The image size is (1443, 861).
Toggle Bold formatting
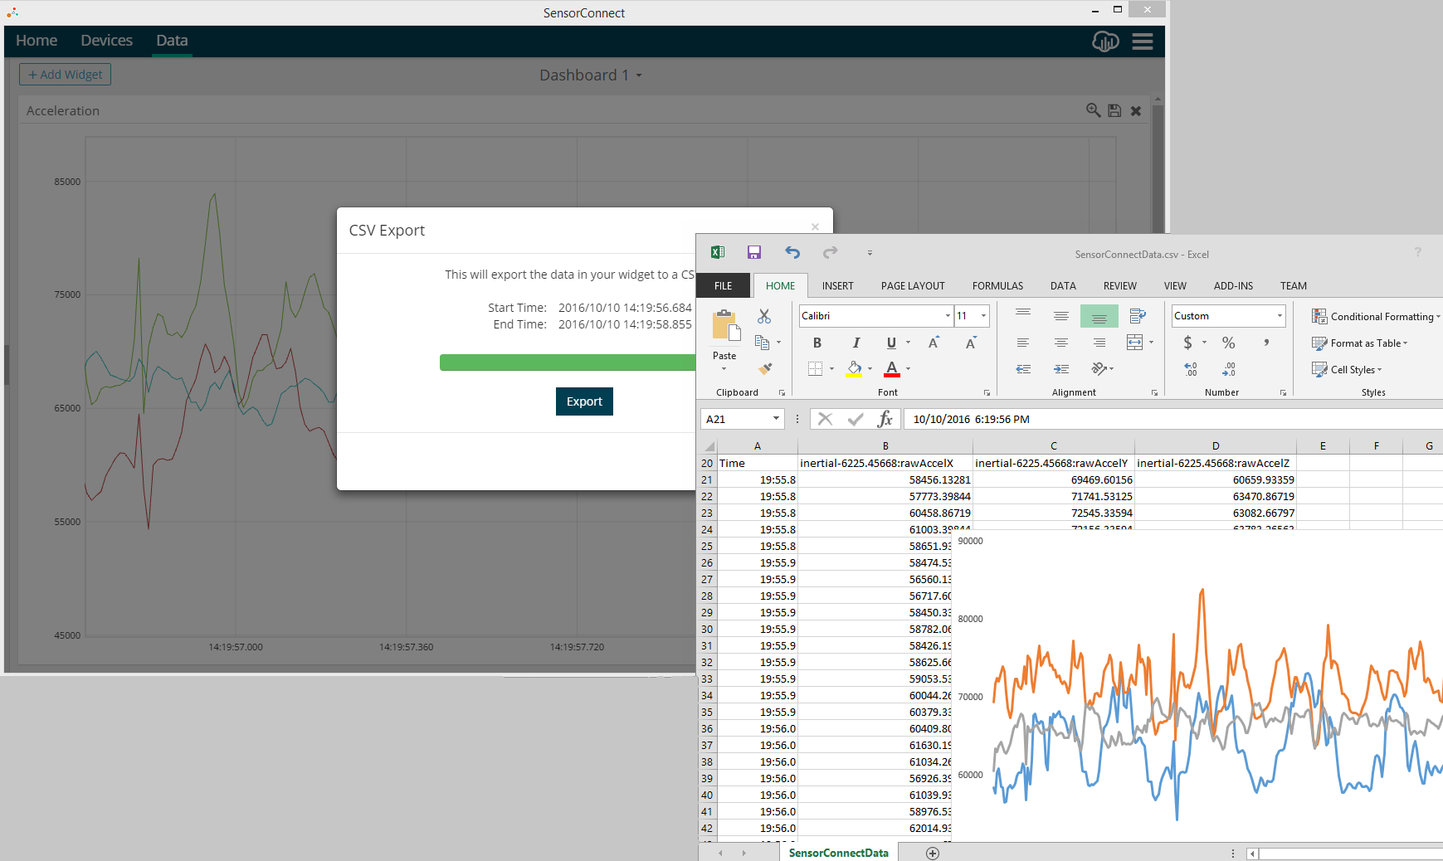pyautogui.click(x=817, y=343)
